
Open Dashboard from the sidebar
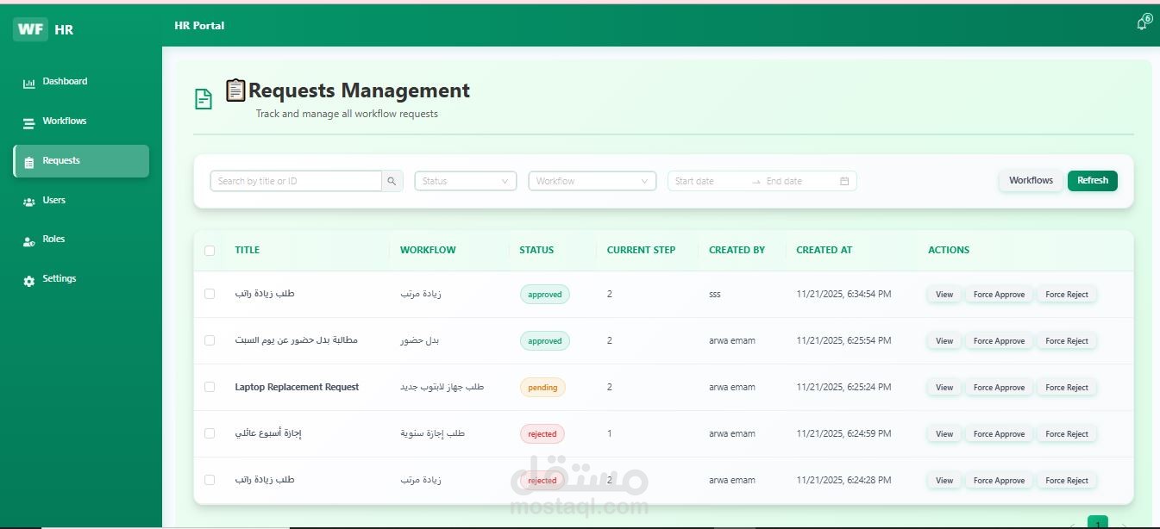[81, 82]
